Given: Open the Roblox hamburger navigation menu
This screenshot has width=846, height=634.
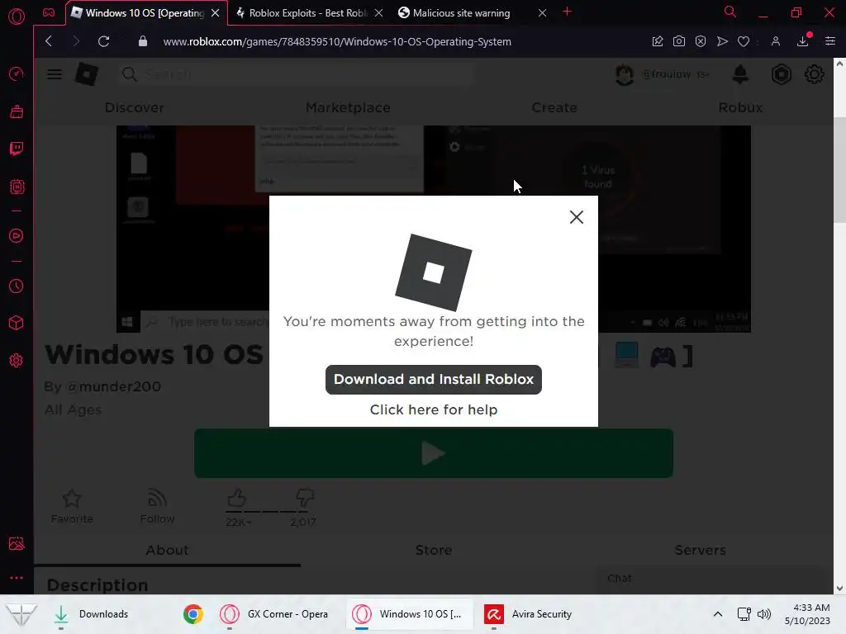Looking at the screenshot, I should pos(55,74).
